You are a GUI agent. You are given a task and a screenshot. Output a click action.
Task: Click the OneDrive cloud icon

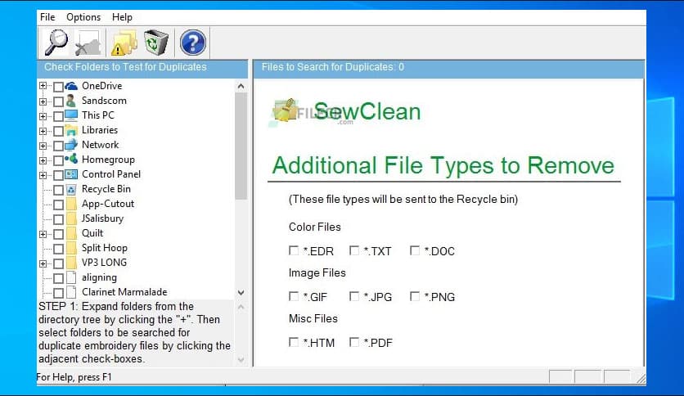tap(71, 86)
